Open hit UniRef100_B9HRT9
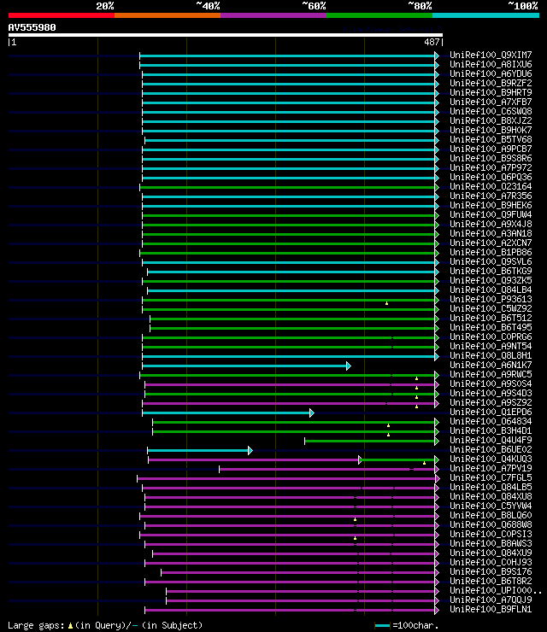 point(491,92)
